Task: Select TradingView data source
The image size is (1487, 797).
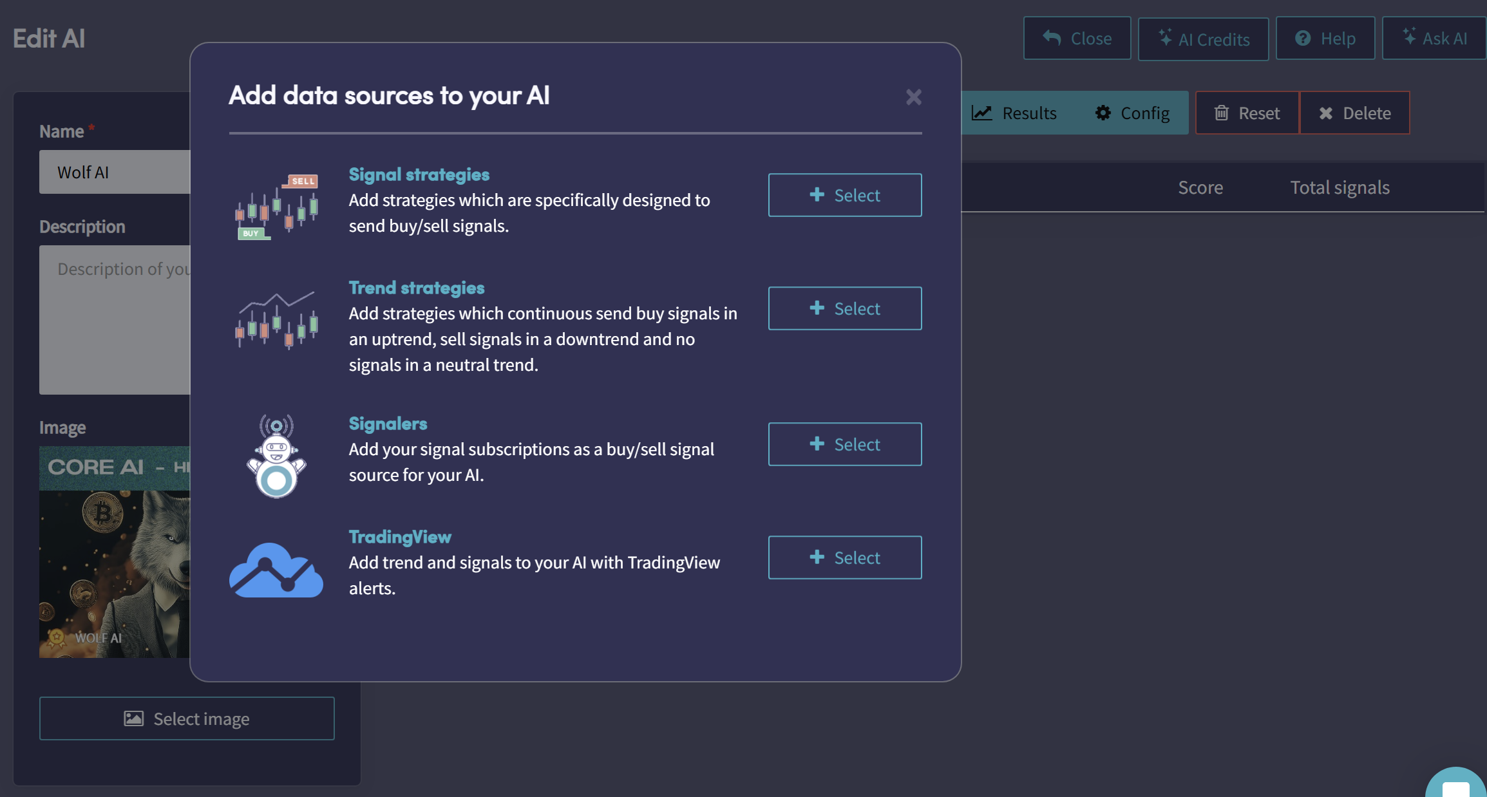Action: click(845, 558)
